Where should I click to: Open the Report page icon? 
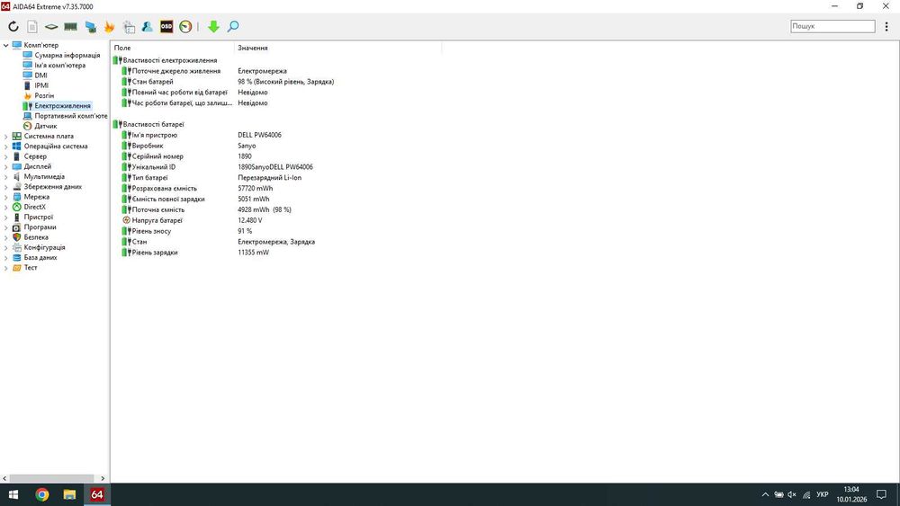(x=32, y=26)
